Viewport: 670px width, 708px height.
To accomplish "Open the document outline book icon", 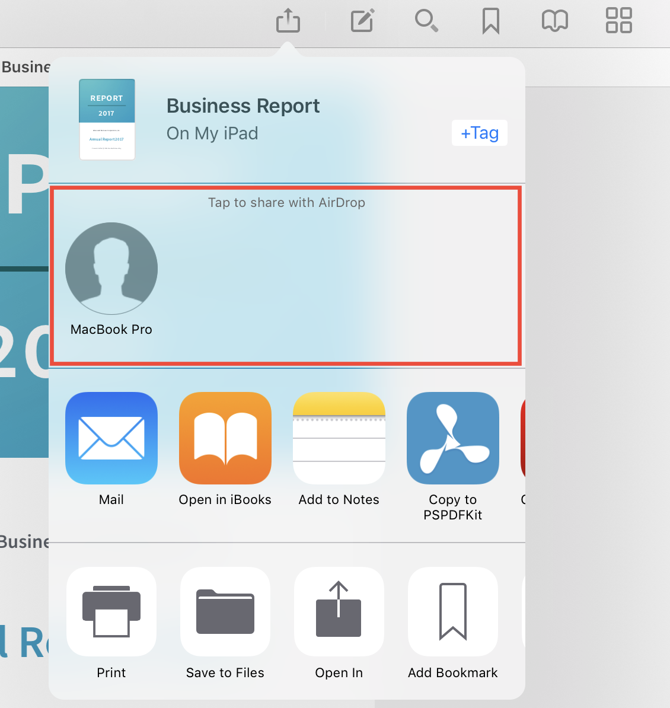I will [554, 21].
